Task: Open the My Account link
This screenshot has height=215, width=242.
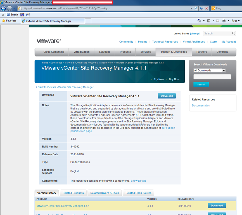Action: click(x=229, y=42)
